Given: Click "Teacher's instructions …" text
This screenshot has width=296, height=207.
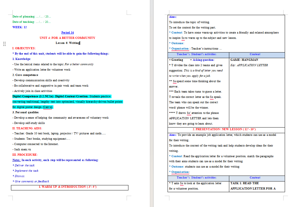Looking at the screenshot, I should point(206,49).
